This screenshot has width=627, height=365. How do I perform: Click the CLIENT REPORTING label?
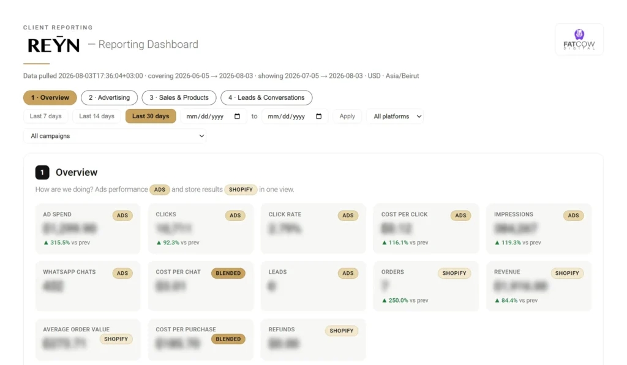click(x=58, y=28)
